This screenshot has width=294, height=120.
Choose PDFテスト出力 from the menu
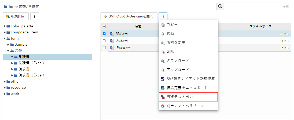click(x=188, y=97)
